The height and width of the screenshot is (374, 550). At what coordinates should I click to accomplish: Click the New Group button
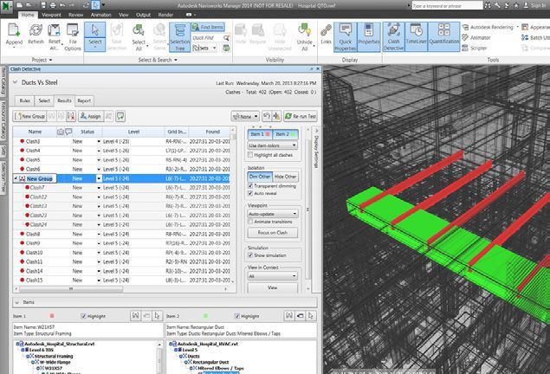point(29,116)
